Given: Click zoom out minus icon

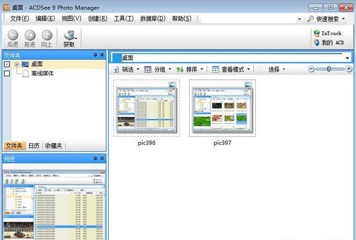Looking at the screenshot, I should [311, 69].
